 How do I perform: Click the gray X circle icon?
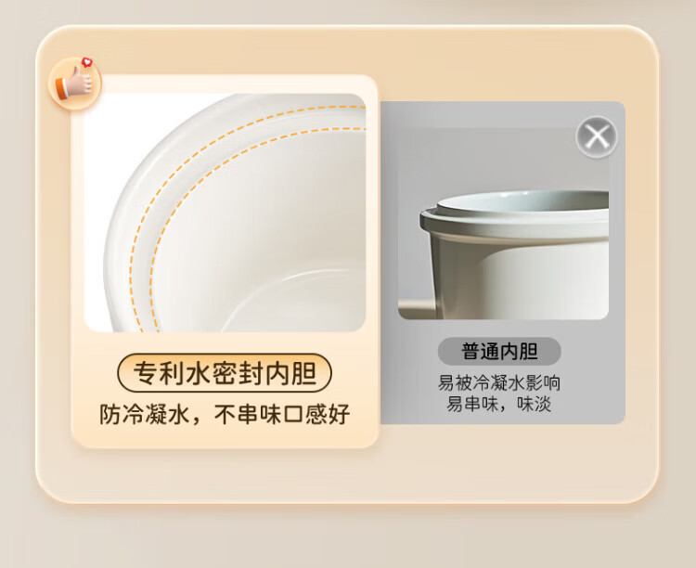click(x=597, y=136)
